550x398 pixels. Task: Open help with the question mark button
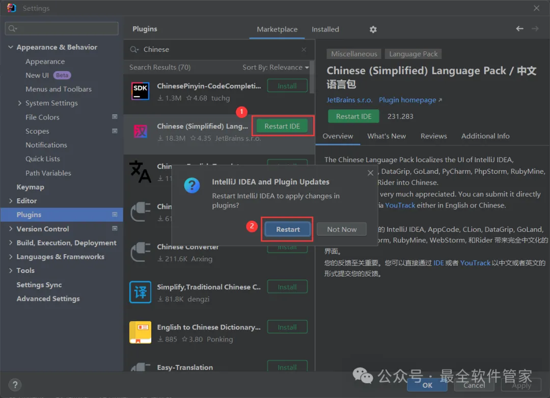pyautogui.click(x=15, y=385)
